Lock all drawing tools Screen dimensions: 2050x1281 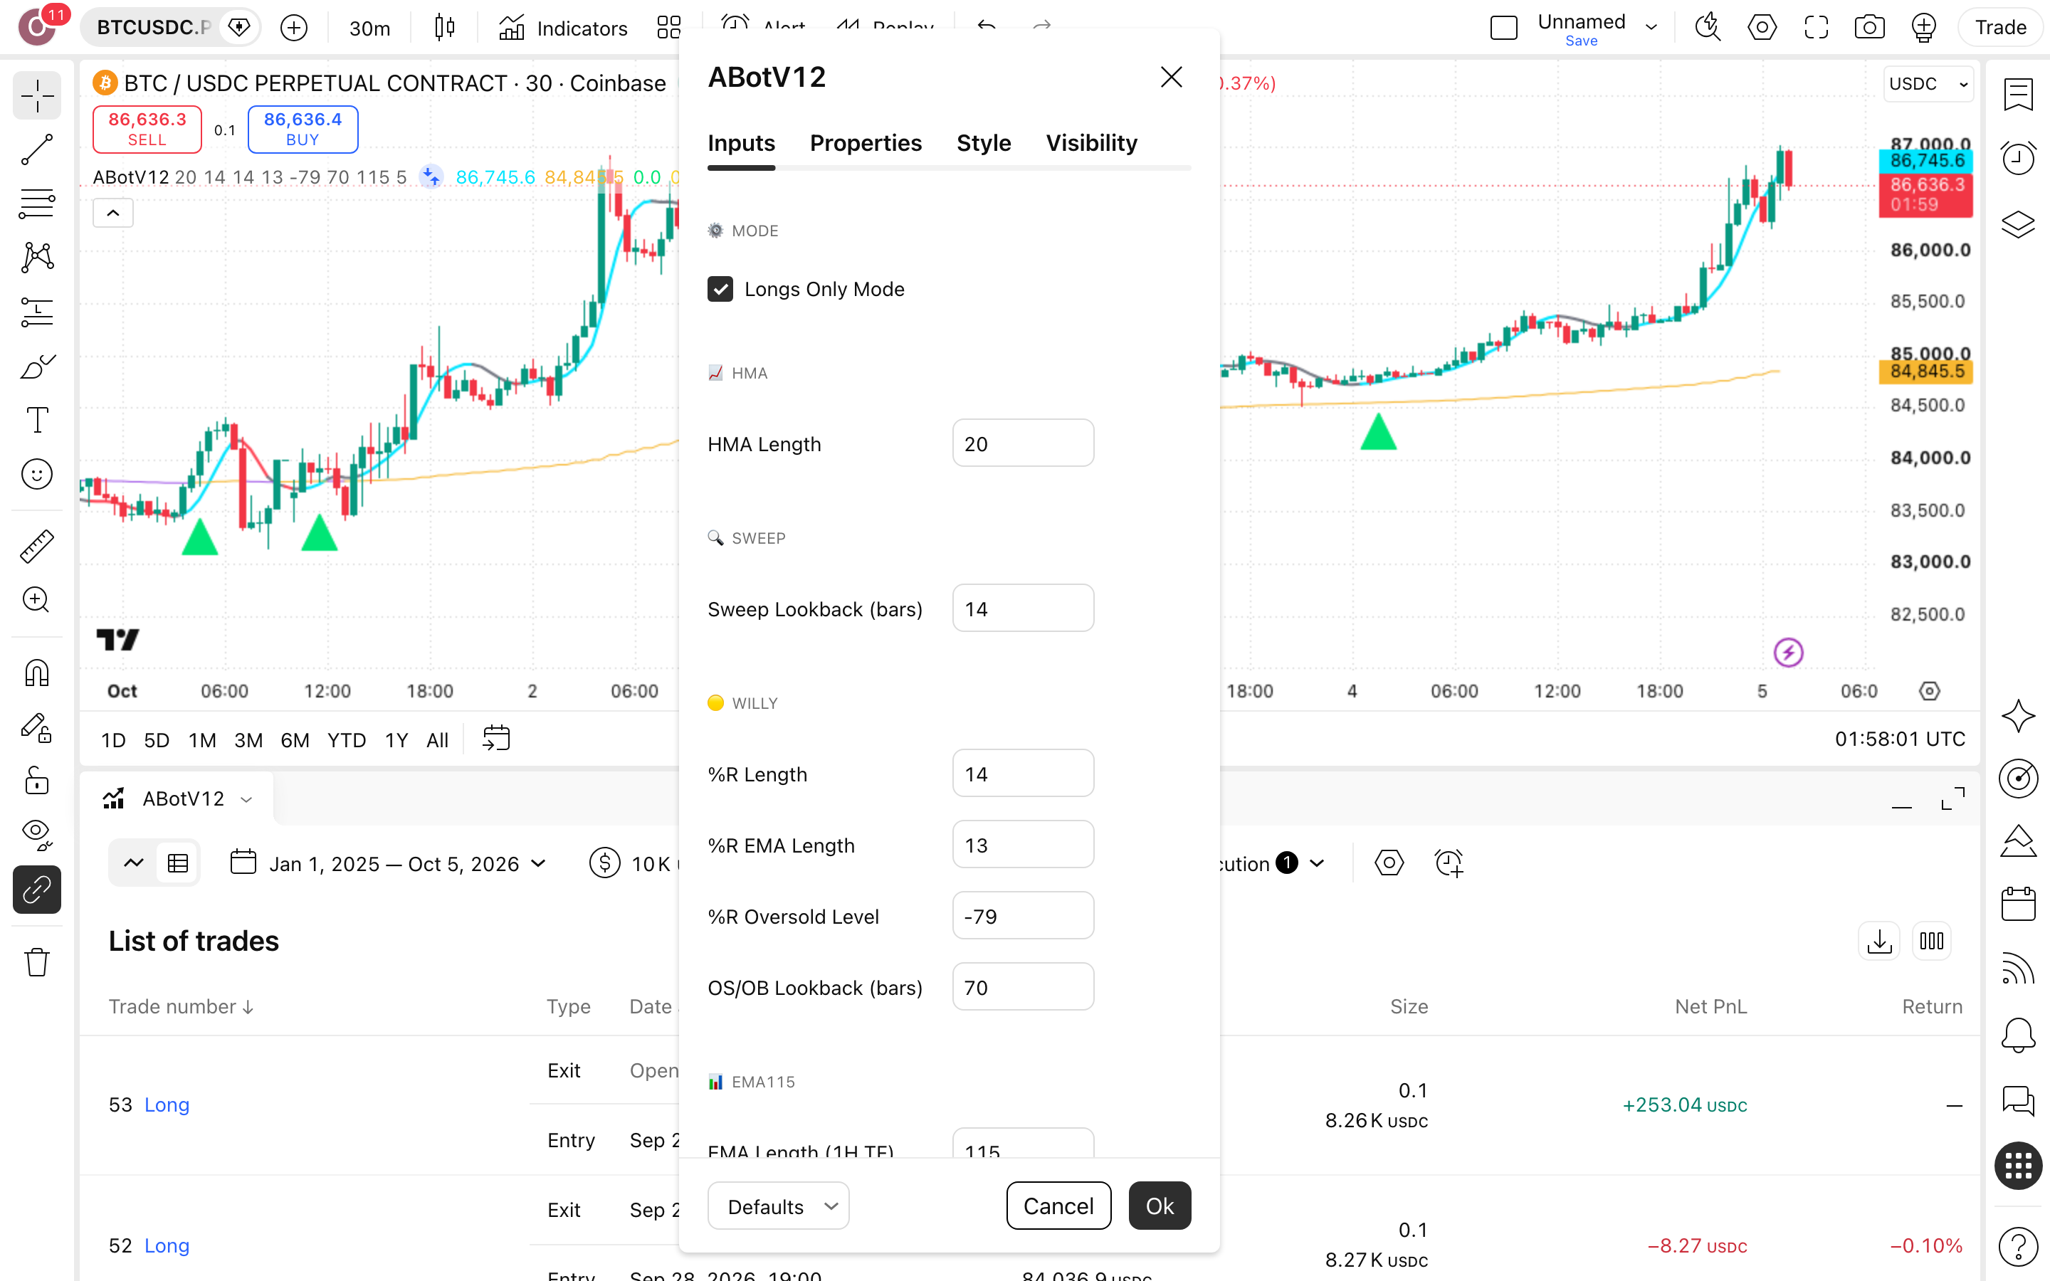coord(36,780)
